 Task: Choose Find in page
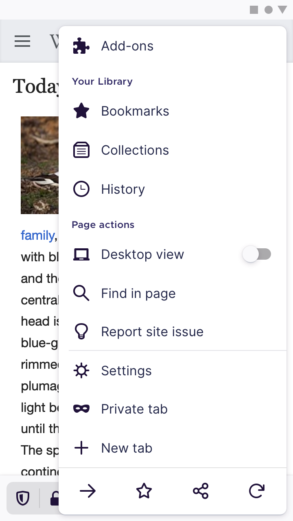click(x=173, y=293)
